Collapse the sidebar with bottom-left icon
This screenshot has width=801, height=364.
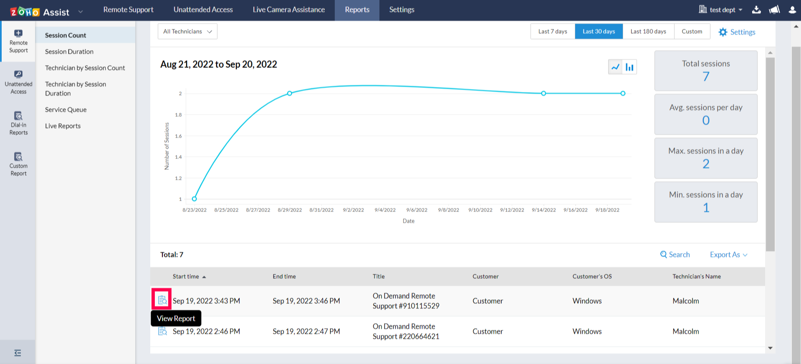tap(18, 353)
